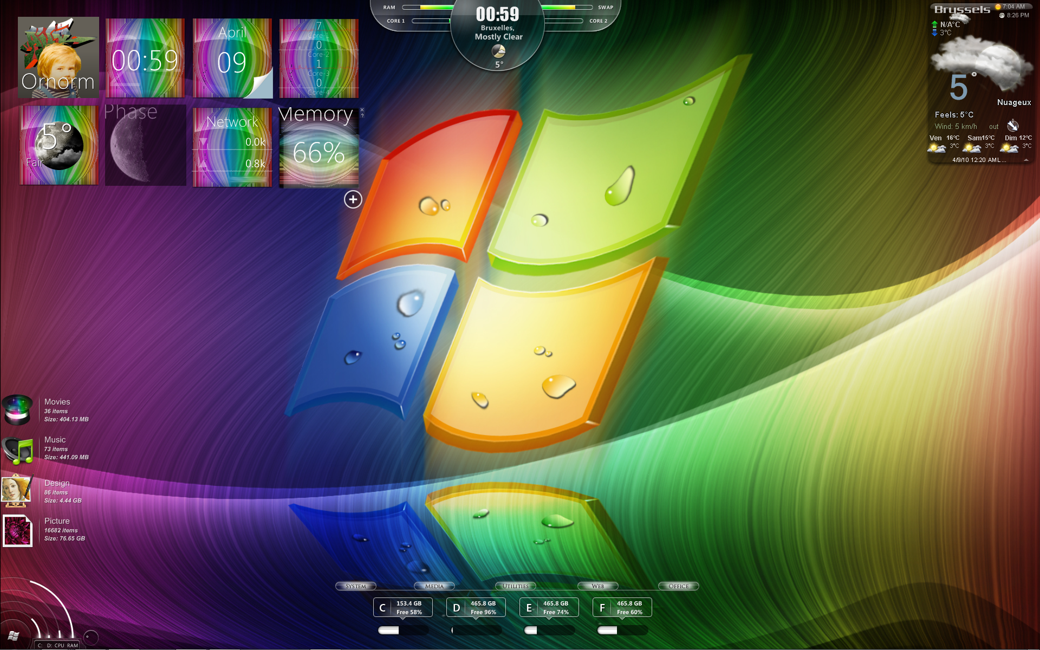Open the Movies folder icon

(x=17, y=410)
